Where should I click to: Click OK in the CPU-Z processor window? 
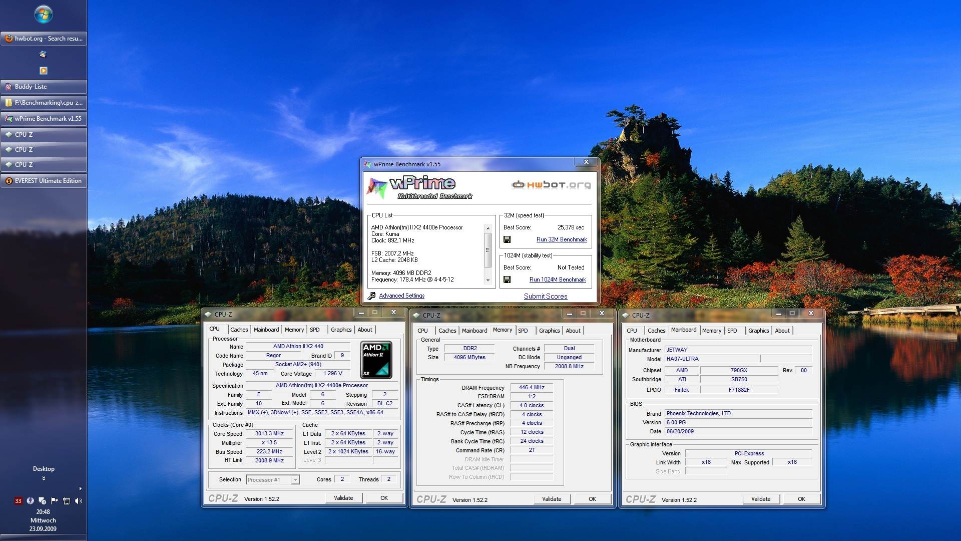(384, 498)
